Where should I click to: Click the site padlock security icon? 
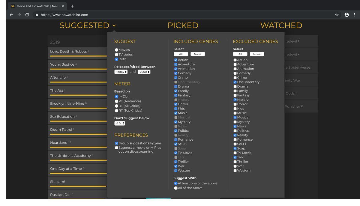[x=37, y=15]
